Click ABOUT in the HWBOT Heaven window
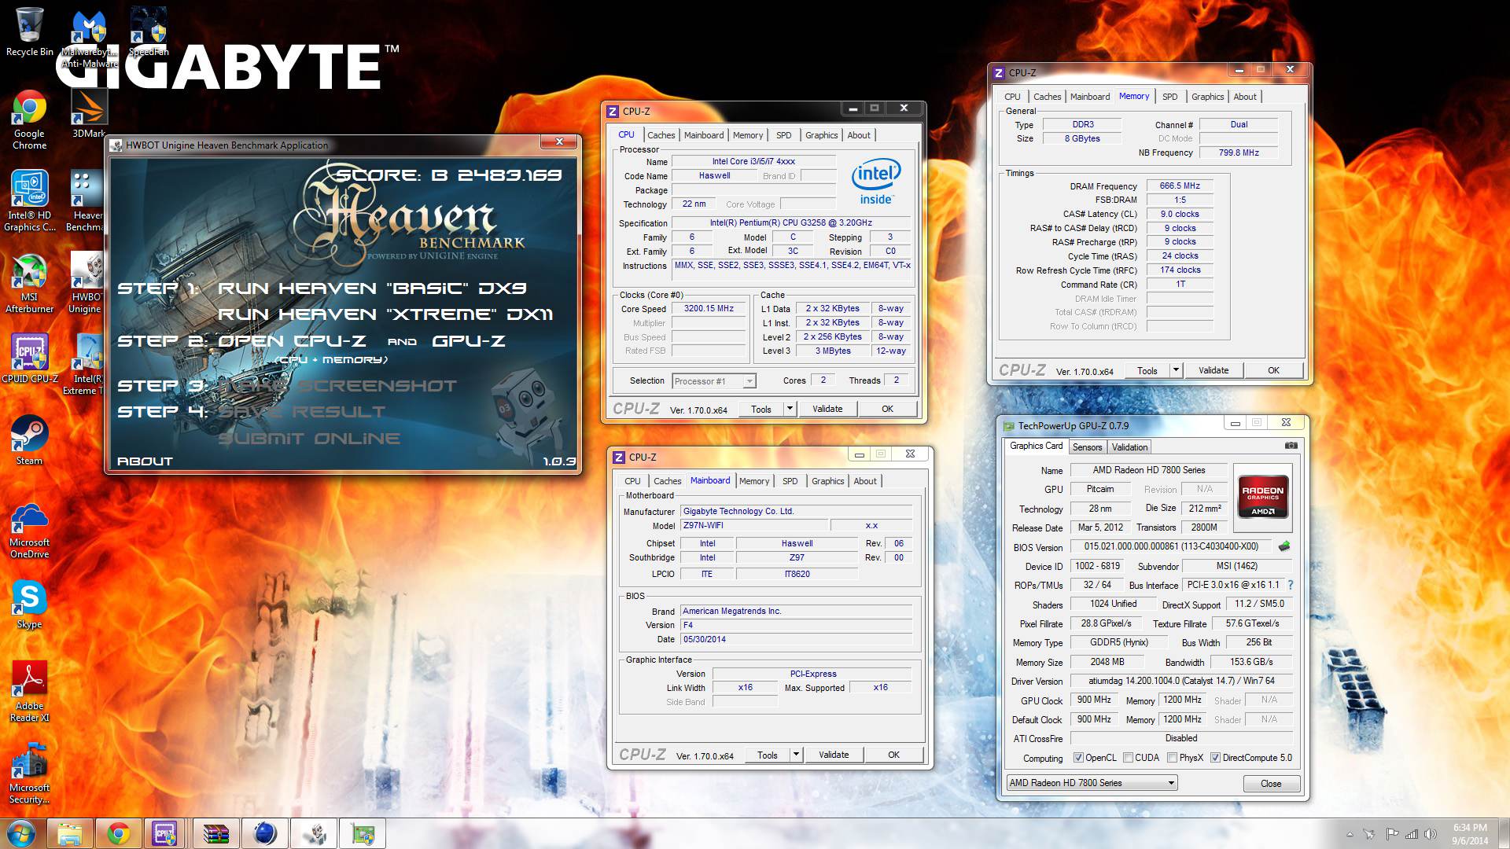 tap(145, 461)
